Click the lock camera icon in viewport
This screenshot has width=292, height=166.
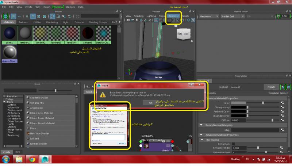[132, 20]
